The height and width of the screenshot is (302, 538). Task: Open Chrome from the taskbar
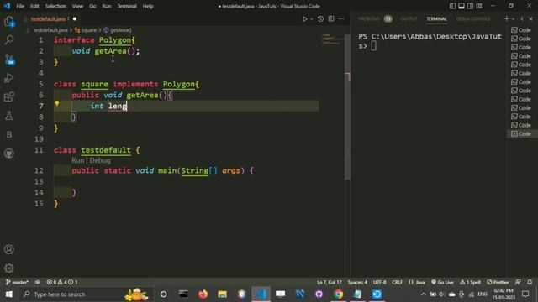pos(338,294)
